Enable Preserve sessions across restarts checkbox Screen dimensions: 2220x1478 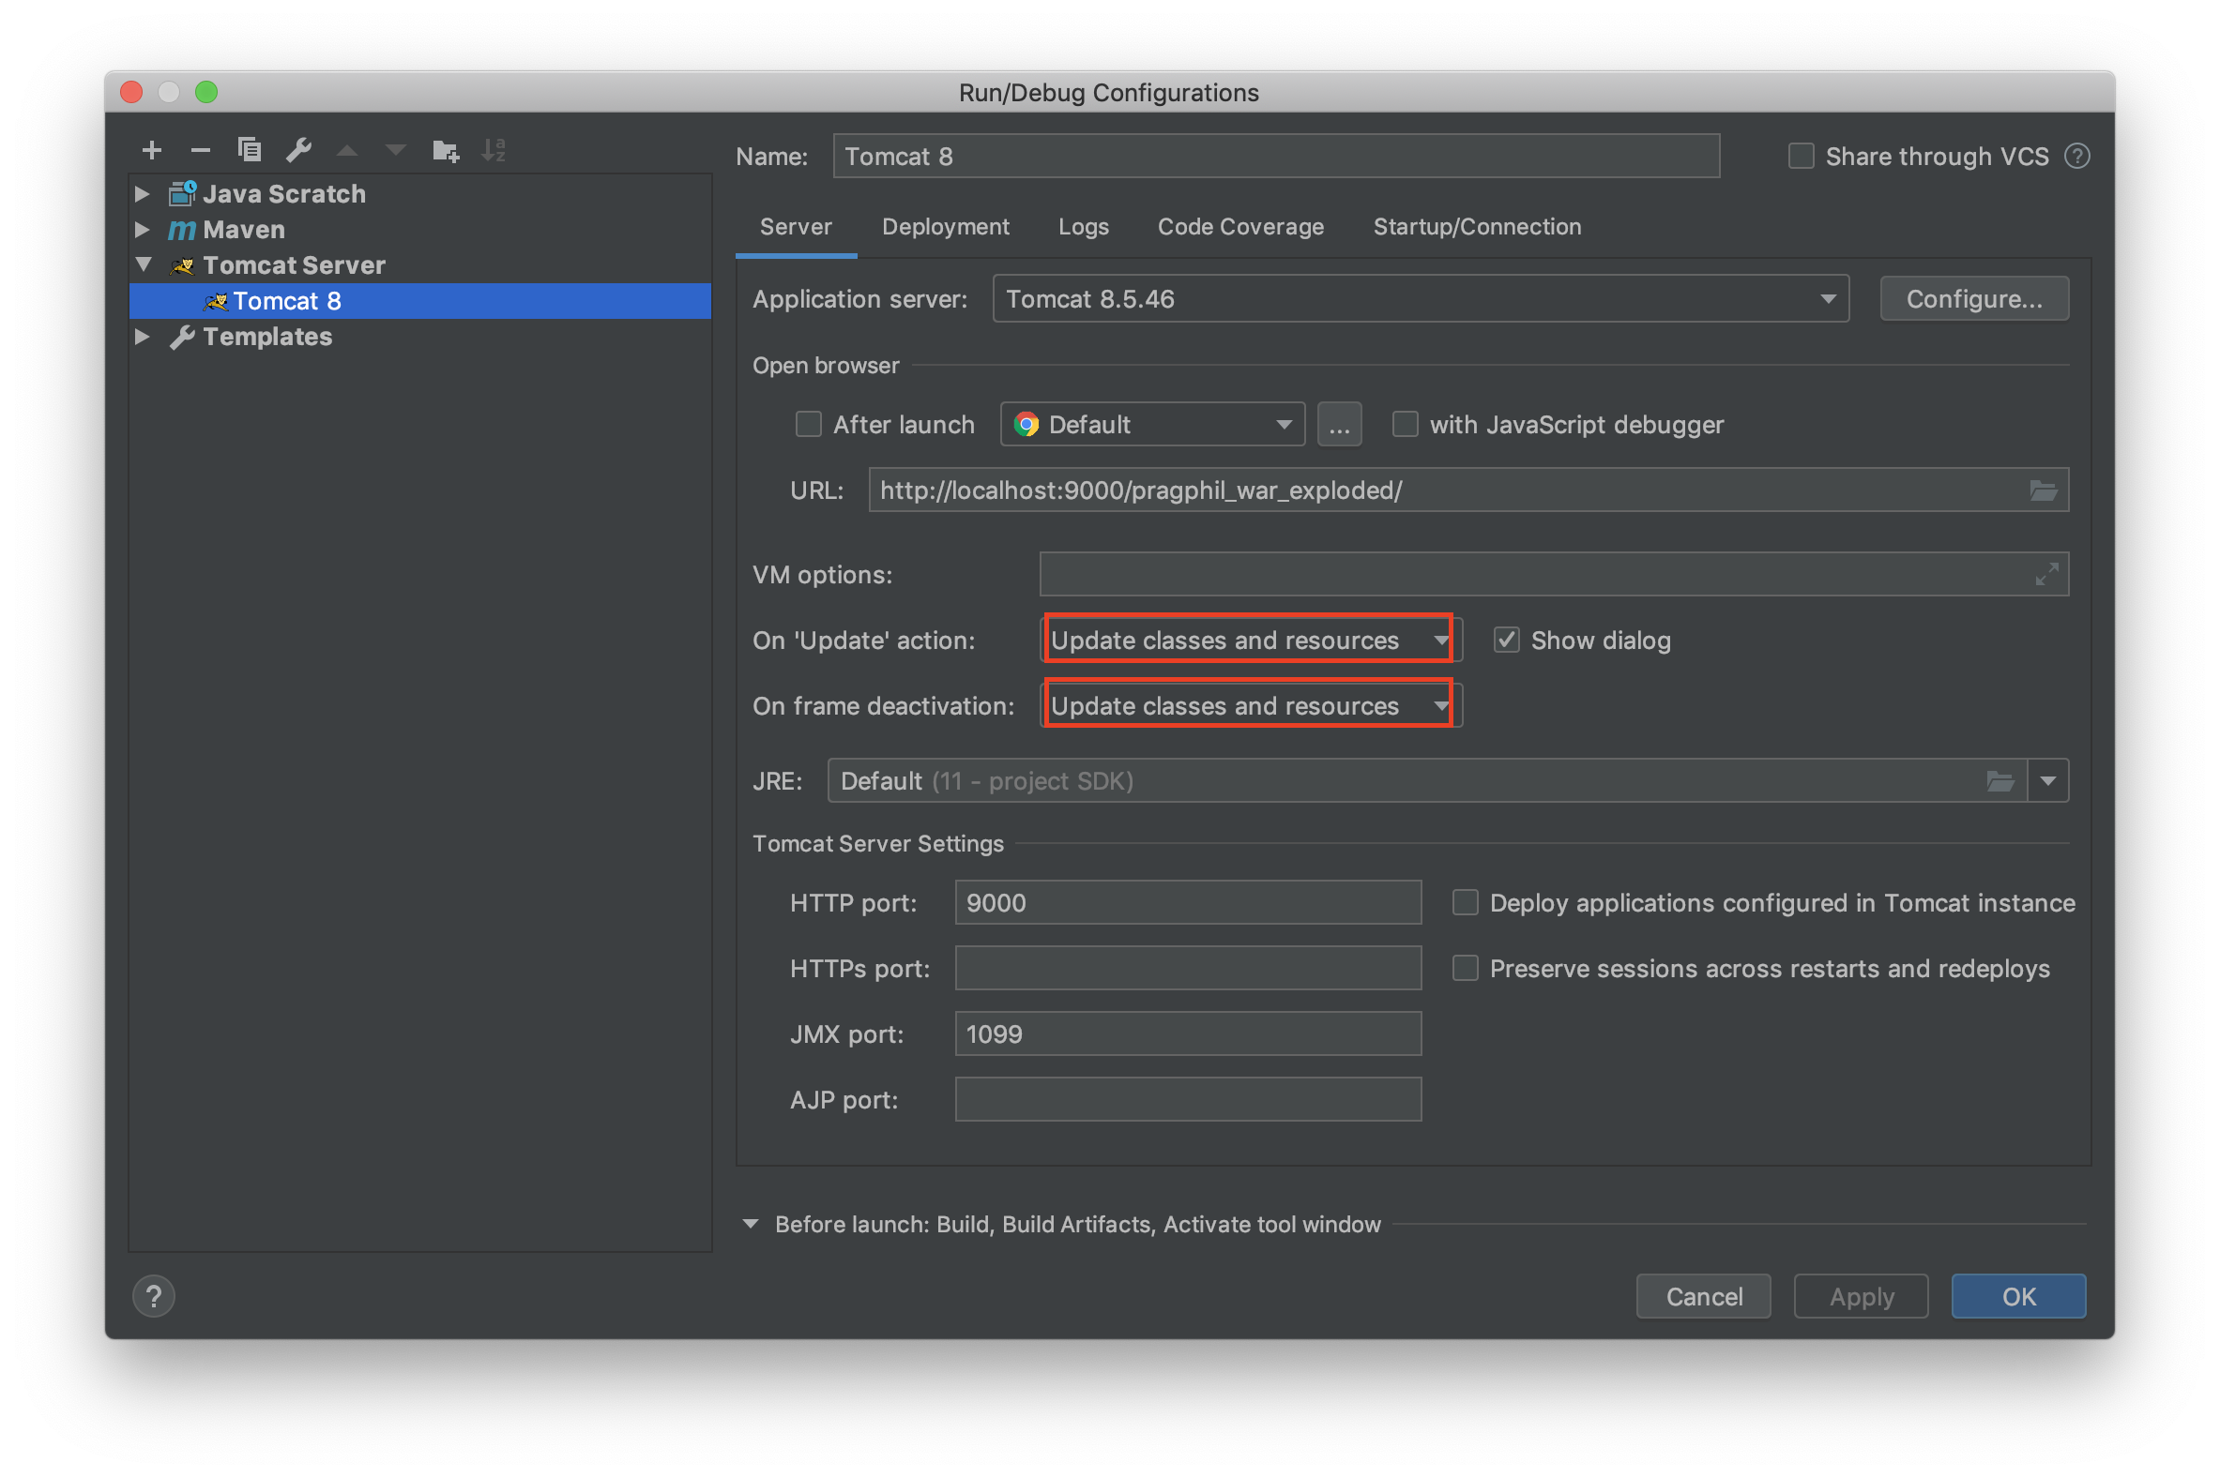pyautogui.click(x=1465, y=969)
